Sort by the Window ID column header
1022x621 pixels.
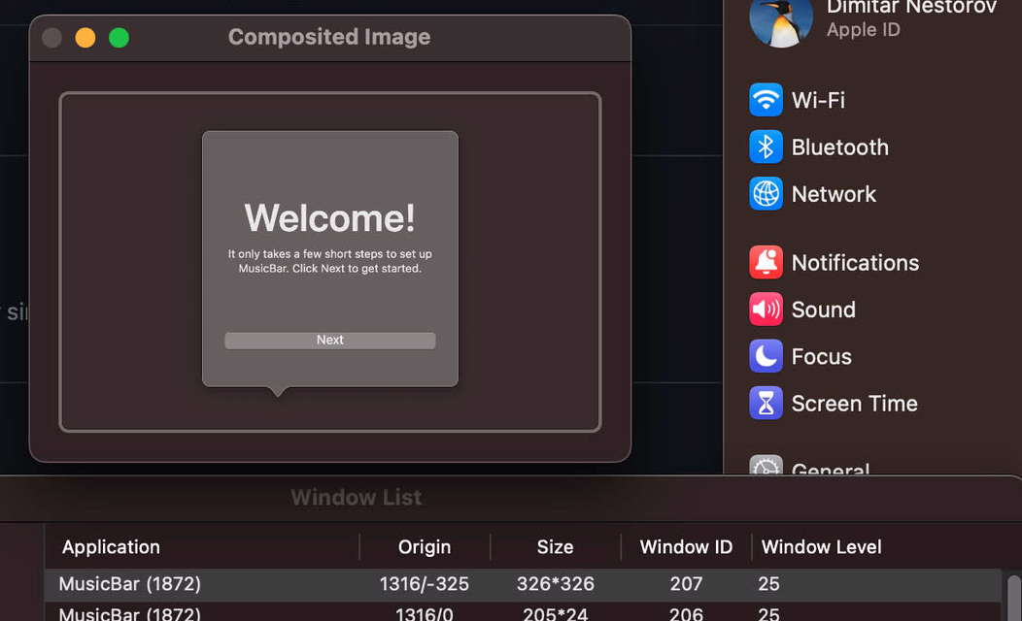click(686, 547)
